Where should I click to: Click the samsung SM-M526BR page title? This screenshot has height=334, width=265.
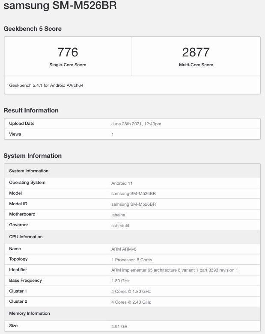(60, 5)
